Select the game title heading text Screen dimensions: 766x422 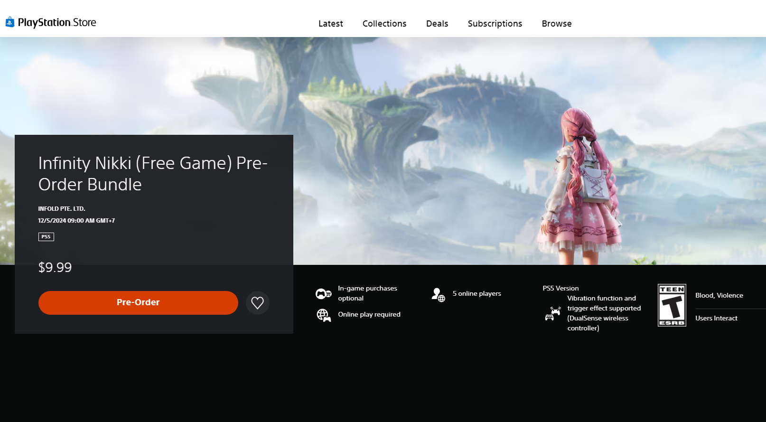click(x=153, y=174)
